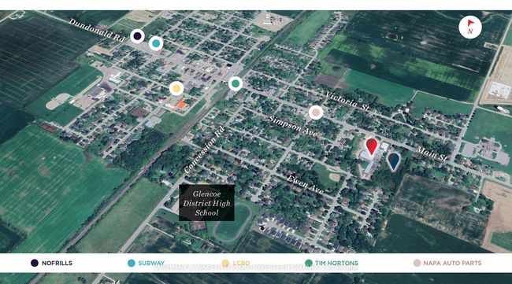Image resolution: width=512 pixels, height=284 pixels.
Task: Click the Simpson Ave street label
Action: tap(292, 127)
